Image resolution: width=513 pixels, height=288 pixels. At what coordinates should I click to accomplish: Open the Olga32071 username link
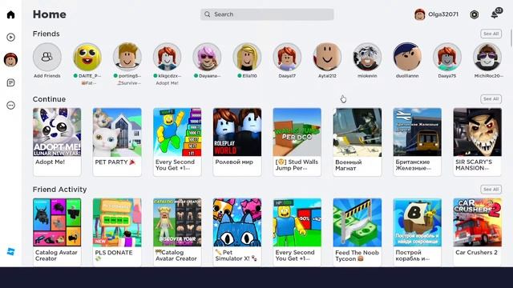click(x=443, y=14)
